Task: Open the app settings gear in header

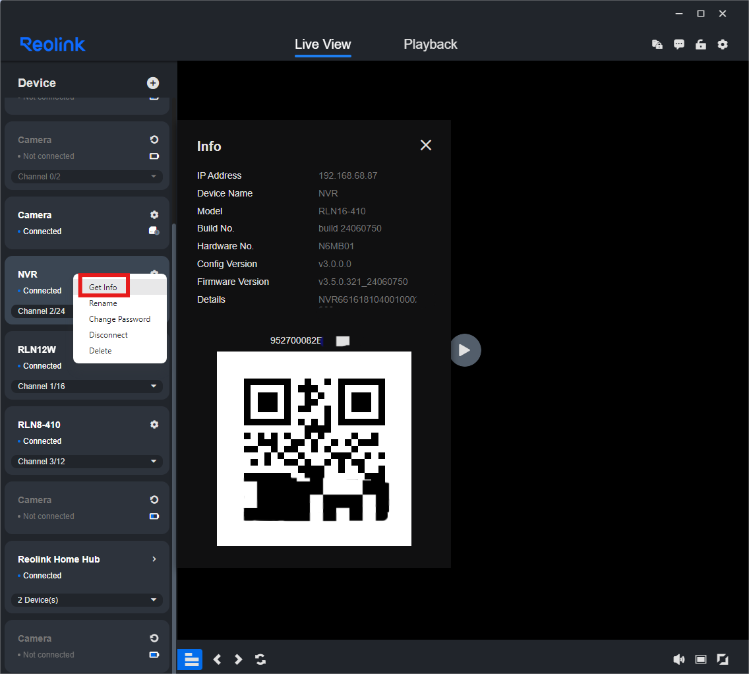Action: 723,44
